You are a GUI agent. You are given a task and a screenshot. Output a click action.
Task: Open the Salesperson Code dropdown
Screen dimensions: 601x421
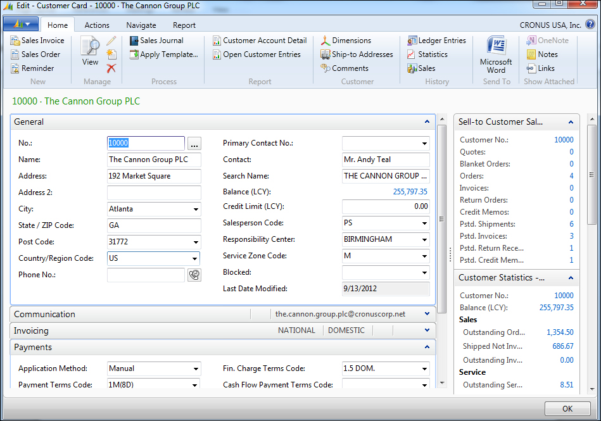tap(425, 223)
